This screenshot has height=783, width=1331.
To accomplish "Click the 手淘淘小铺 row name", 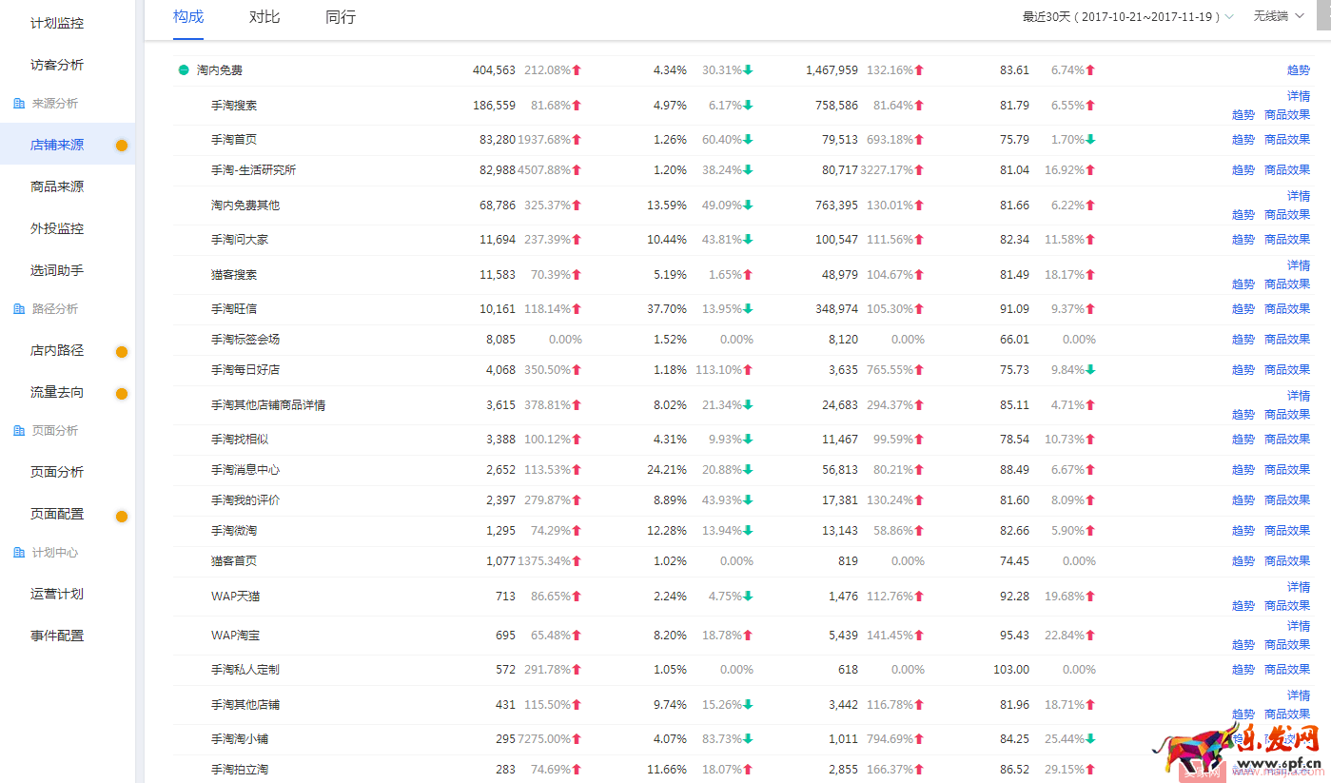I will (240, 739).
